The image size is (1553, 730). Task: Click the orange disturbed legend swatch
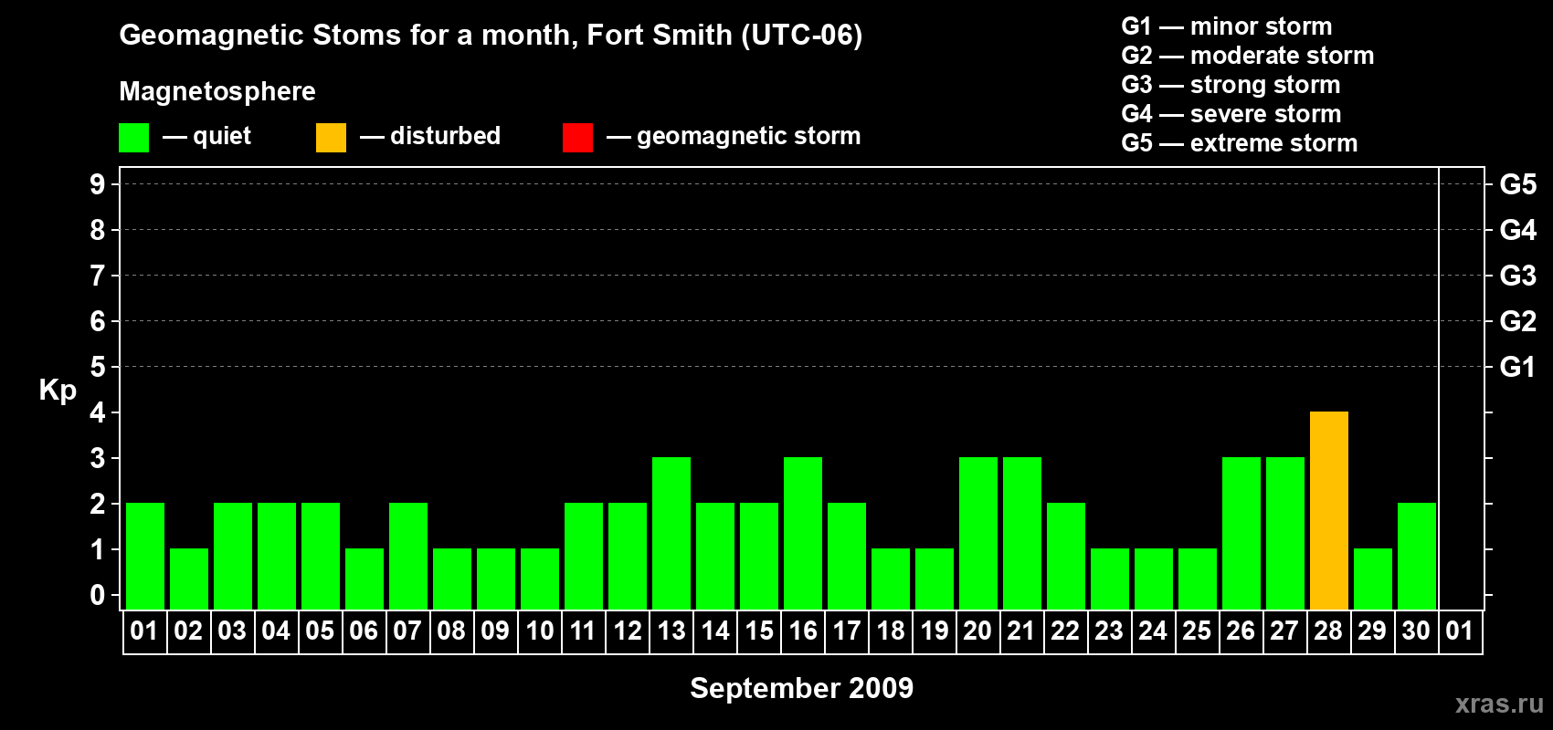(331, 138)
